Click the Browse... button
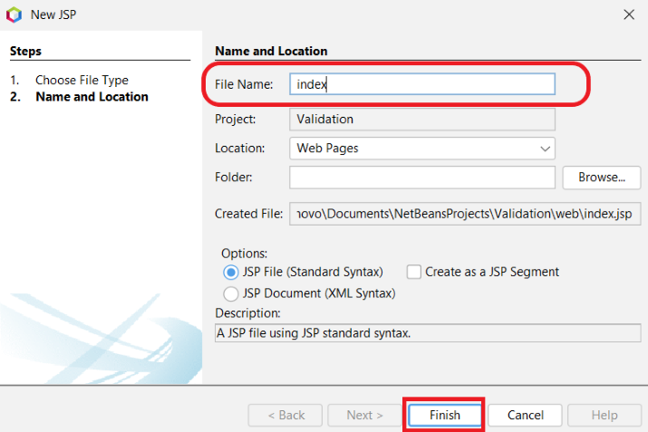648x432 pixels. tap(602, 178)
